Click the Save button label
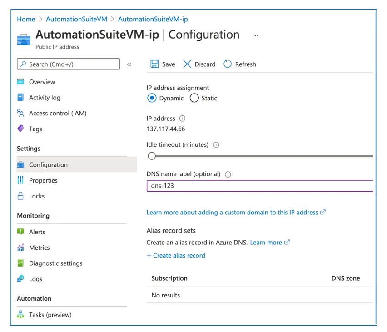Screen dimensions: 387x332 coord(169,64)
